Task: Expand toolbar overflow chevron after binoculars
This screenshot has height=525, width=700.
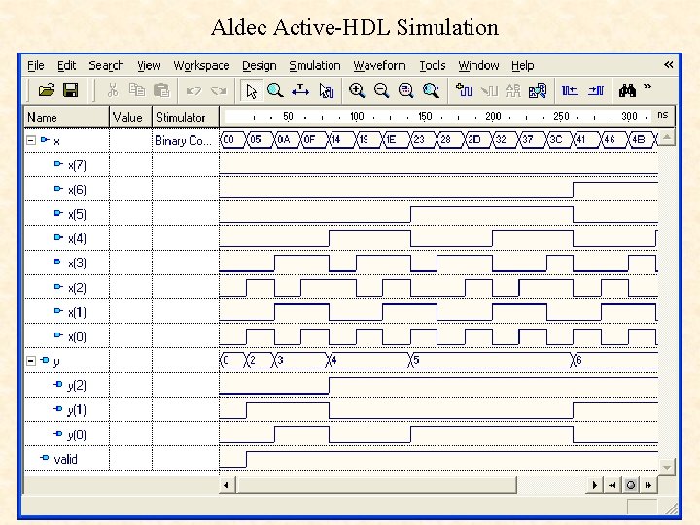Action: 647,86
